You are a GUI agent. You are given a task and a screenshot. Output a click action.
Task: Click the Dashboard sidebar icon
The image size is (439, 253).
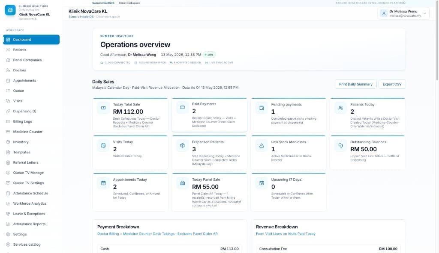tap(8, 40)
